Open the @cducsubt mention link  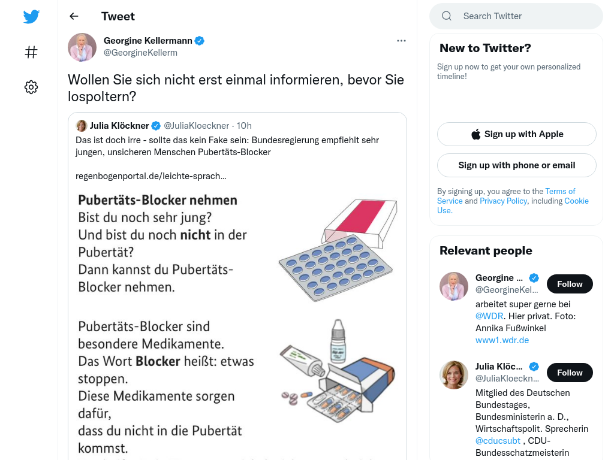[x=498, y=440]
